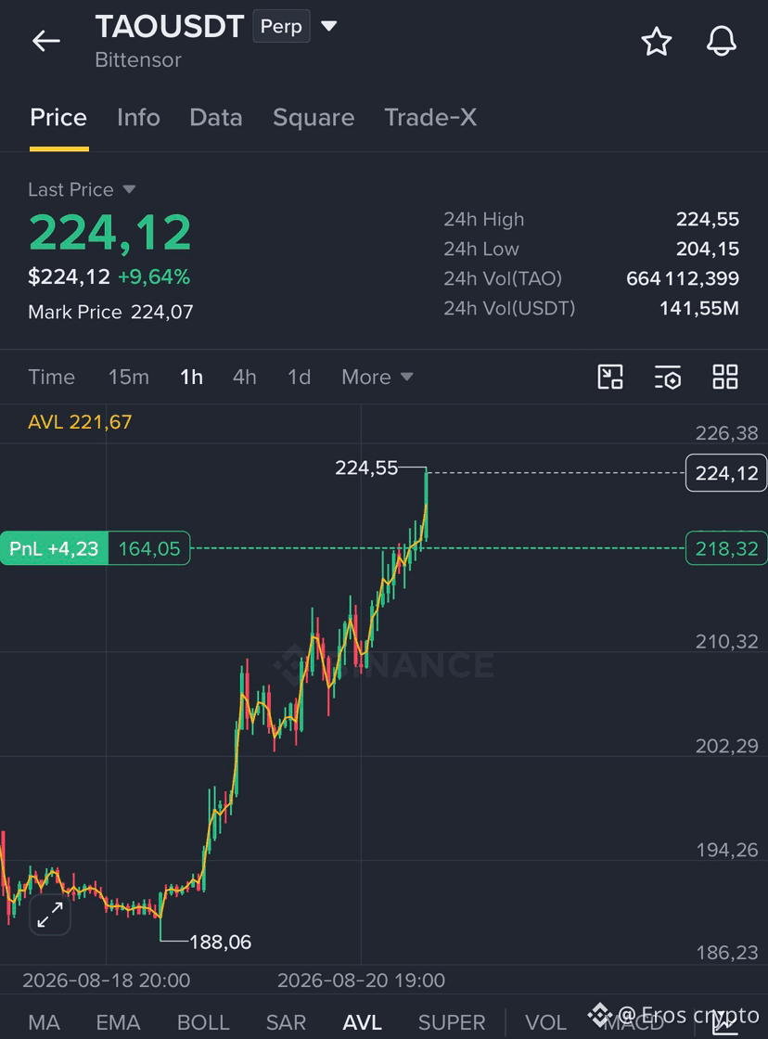Tap the 24h Vol(TAO) value 664 112,399
This screenshot has height=1039, width=768.
(683, 278)
